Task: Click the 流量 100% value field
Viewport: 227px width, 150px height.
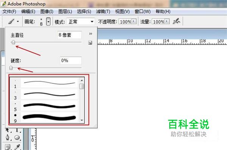Action: [x=158, y=22]
